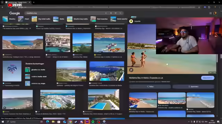
Task: Click the clear search X icon
Action: pos(106,13)
